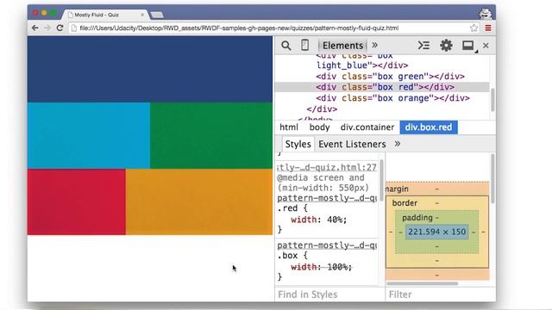The width and height of the screenshot is (552, 310).
Task: Click the styles pane vertical scrollbar
Action: [381, 181]
